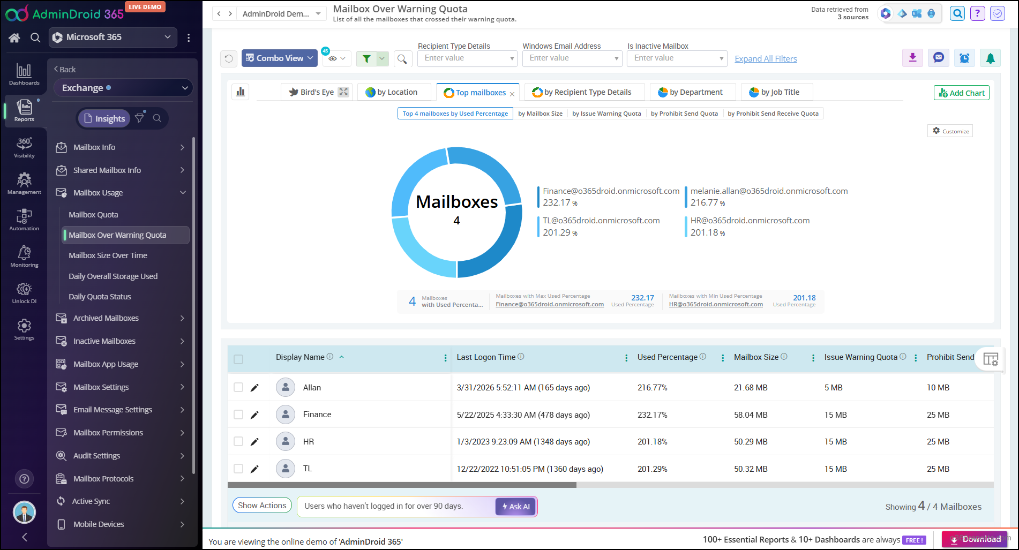Close the Top mailboxes chart tab
The height and width of the screenshot is (550, 1019).
[x=512, y=94]
